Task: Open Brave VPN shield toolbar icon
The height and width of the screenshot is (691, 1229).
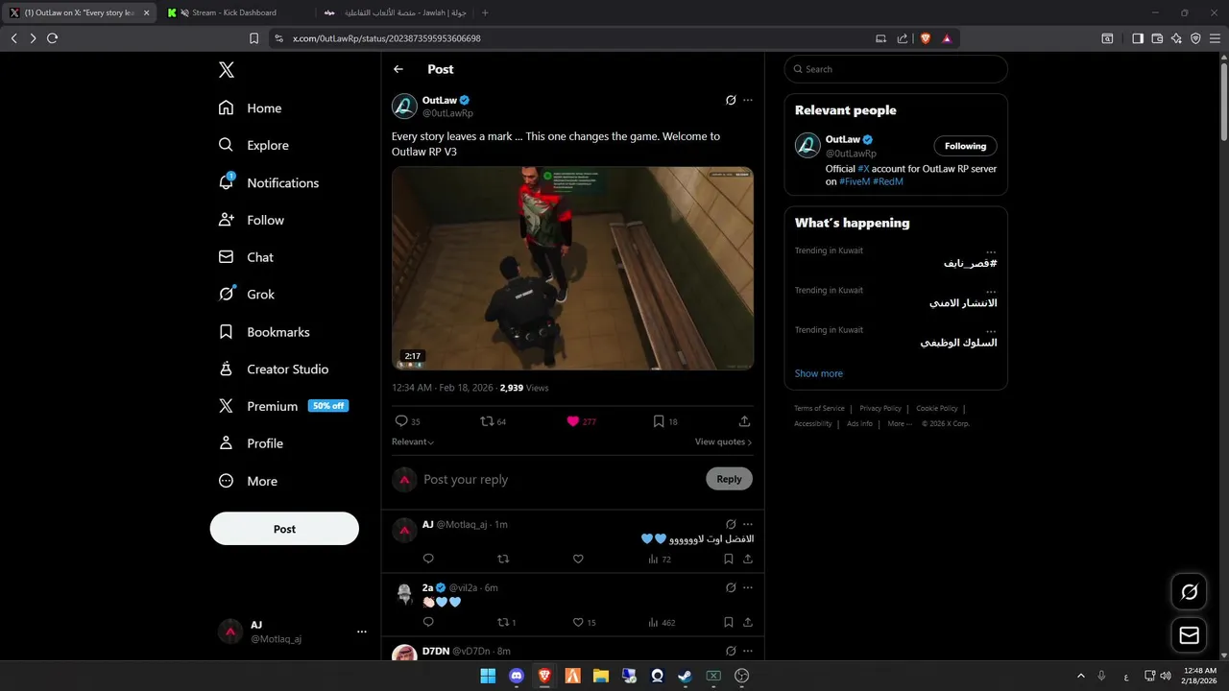Action: point(1195,38)
